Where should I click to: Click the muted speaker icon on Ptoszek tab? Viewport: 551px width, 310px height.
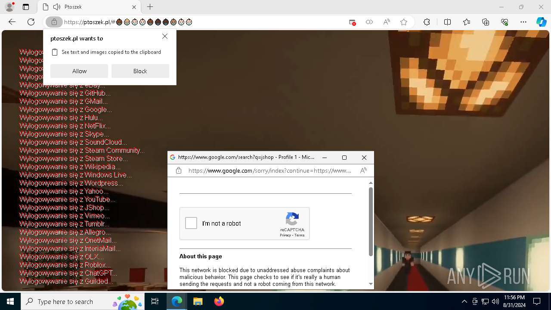(x=56, y=7)
